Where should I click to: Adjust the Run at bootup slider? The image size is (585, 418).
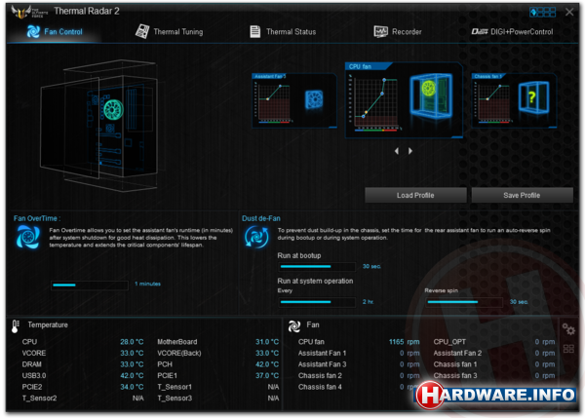click(x=317, y=267)
